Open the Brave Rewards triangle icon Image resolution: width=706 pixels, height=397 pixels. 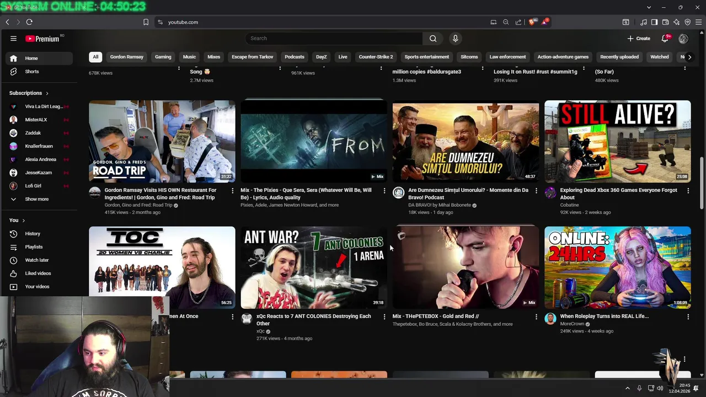(545, 22)
